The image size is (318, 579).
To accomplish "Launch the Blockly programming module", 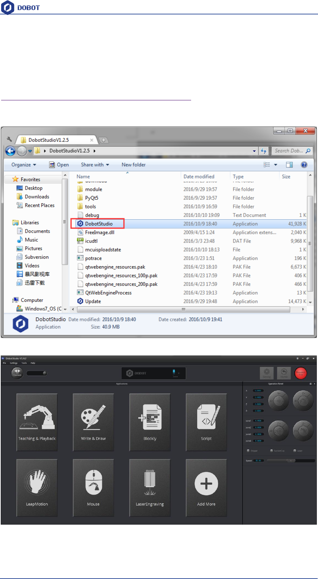I will click(150, 422).
